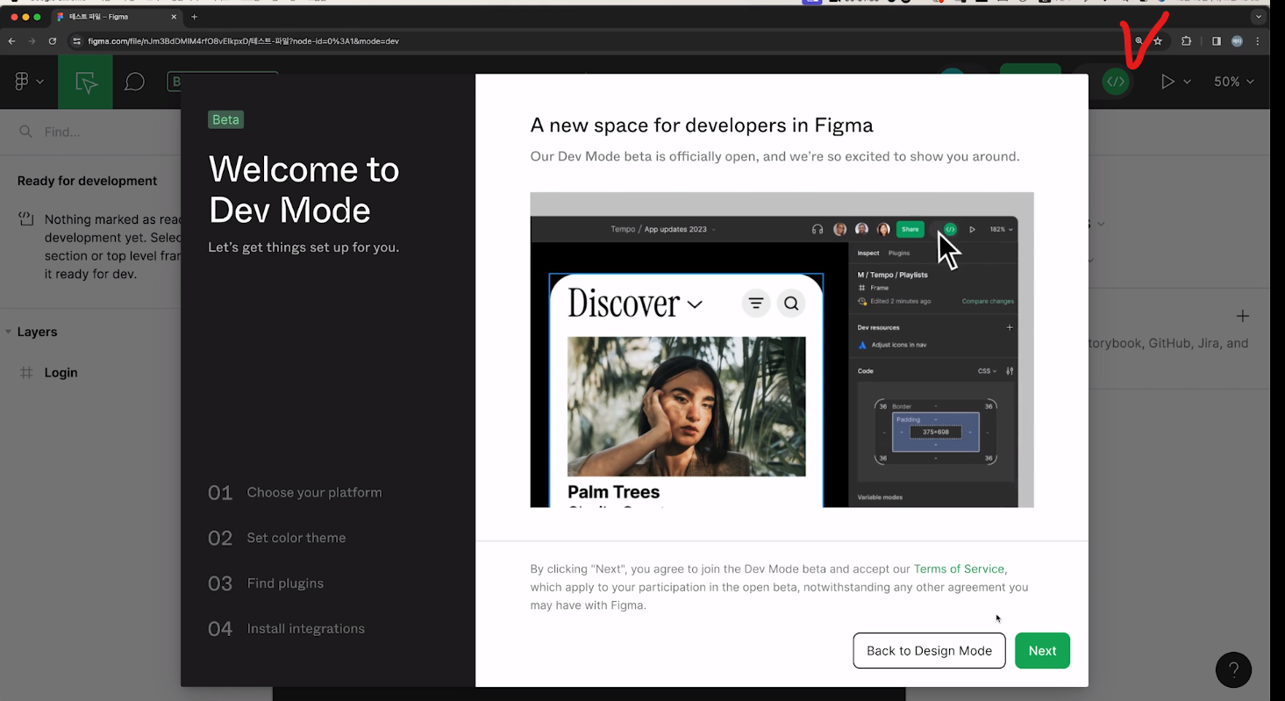Reload the page
Image resolution: width=1285 pixels, height=701 pixels.
(53, 41)
